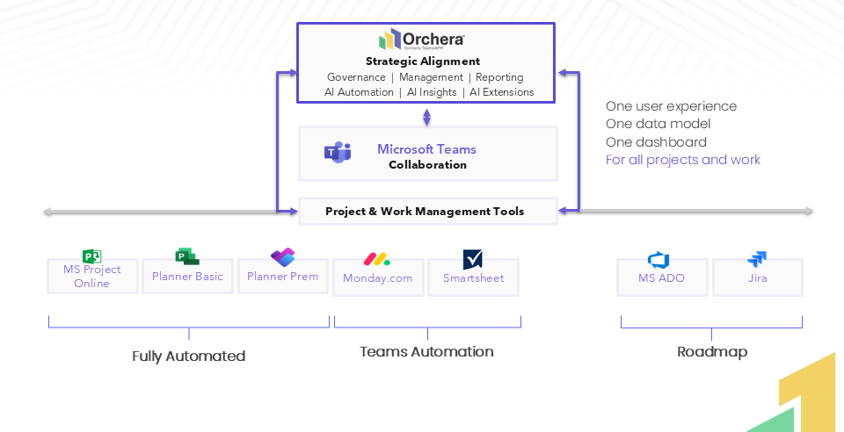Viewport: 844px width, 432px height.
Task: Click the One data model line
Action: click(x=658, y=124)
